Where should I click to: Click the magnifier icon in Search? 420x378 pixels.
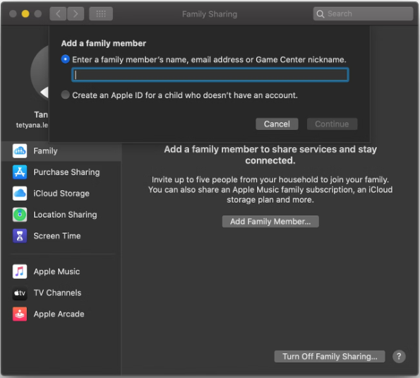[320, 14]
